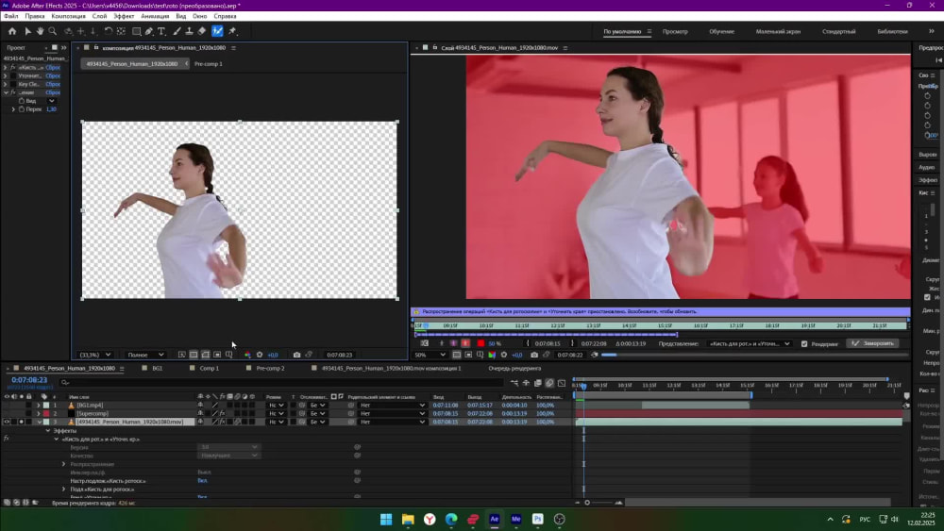The width and height of the screenshot is (944, 531).
Task: Open composition magnification dropdown 33,3%
Action: point(96,355)
